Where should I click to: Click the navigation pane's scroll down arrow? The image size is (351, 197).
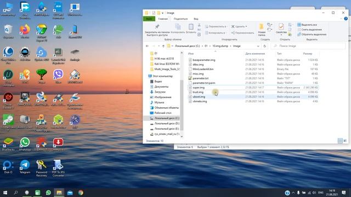[x=182, y=136]
